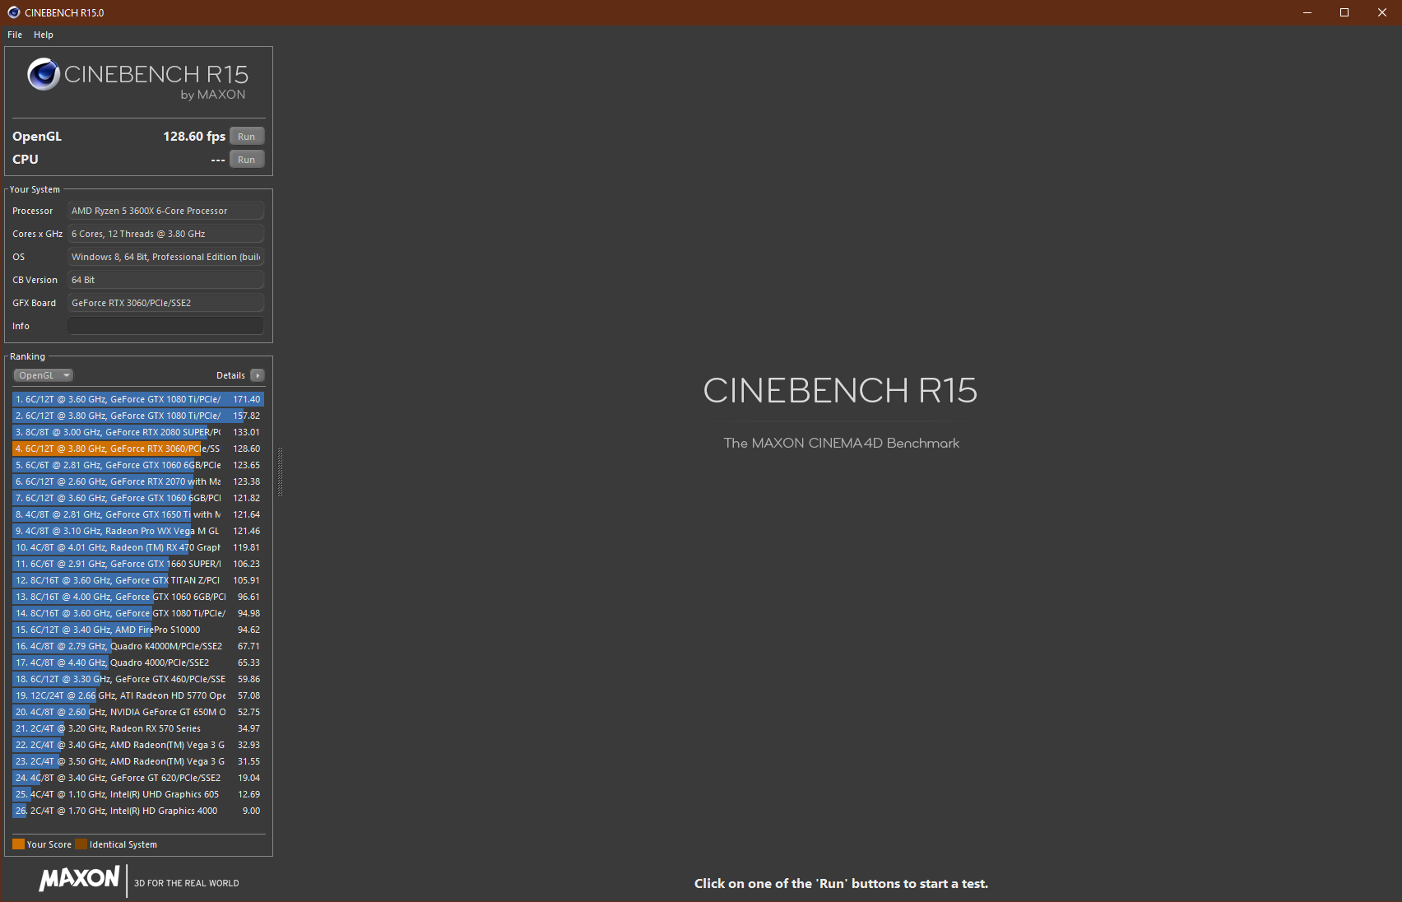This screenshot has width=1402, height=902.
Task: Select ranking row 9 Radeon Pro WX Vega
Action: click(138, 531)
